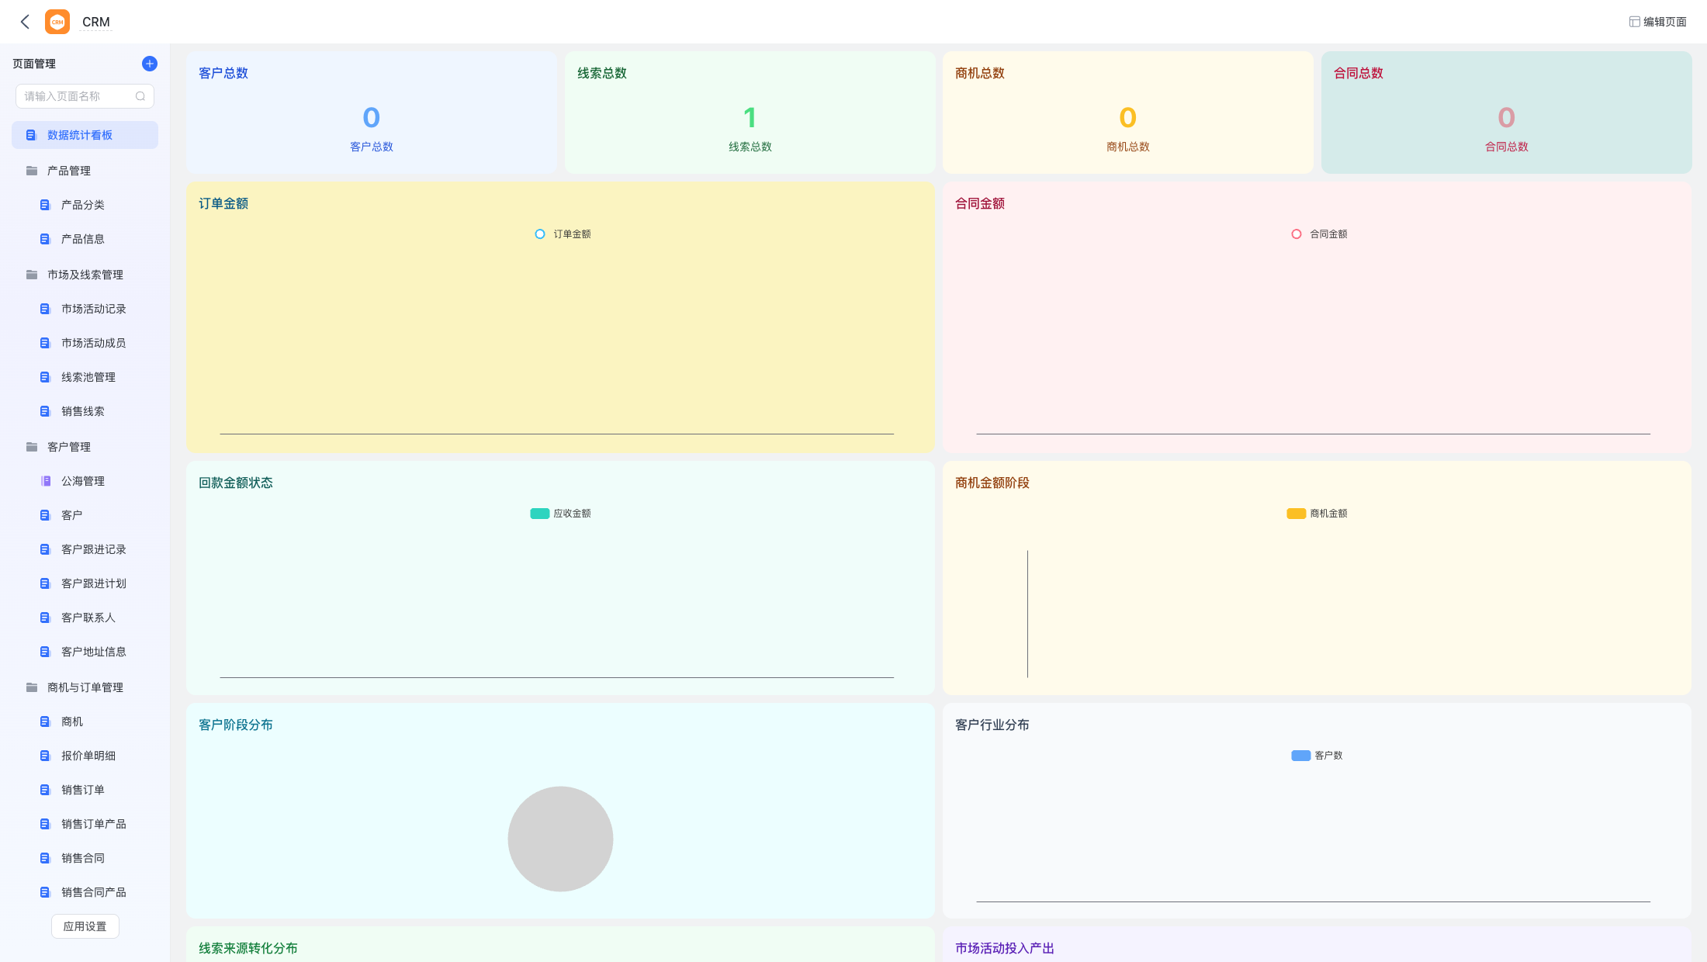The image size is (1707, 962).
Task: Click the page icon beside 客户联系人
Action: [x=45, y=618]
